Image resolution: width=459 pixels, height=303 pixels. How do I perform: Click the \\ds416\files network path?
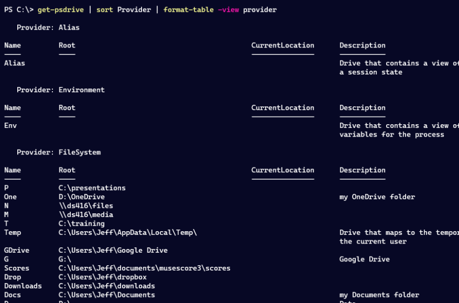pyautogui.click(x=86, y=206)
